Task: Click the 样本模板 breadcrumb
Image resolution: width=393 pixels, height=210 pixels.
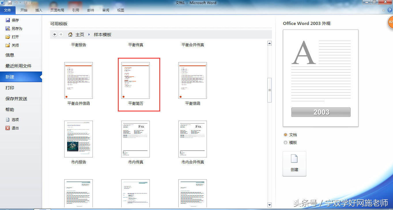Action: coord(103,35)
